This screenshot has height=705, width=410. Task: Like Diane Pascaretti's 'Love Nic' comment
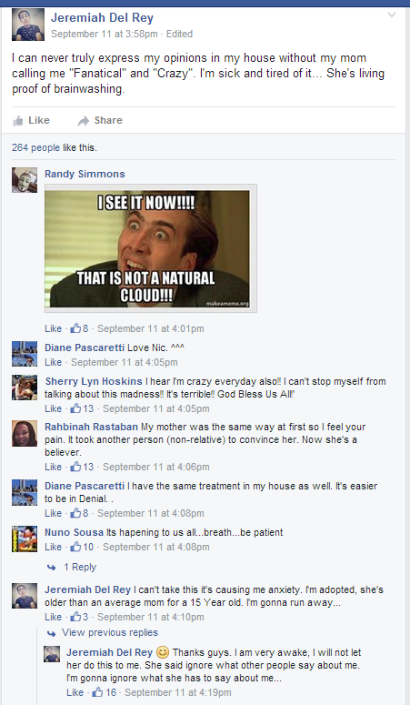53,362
